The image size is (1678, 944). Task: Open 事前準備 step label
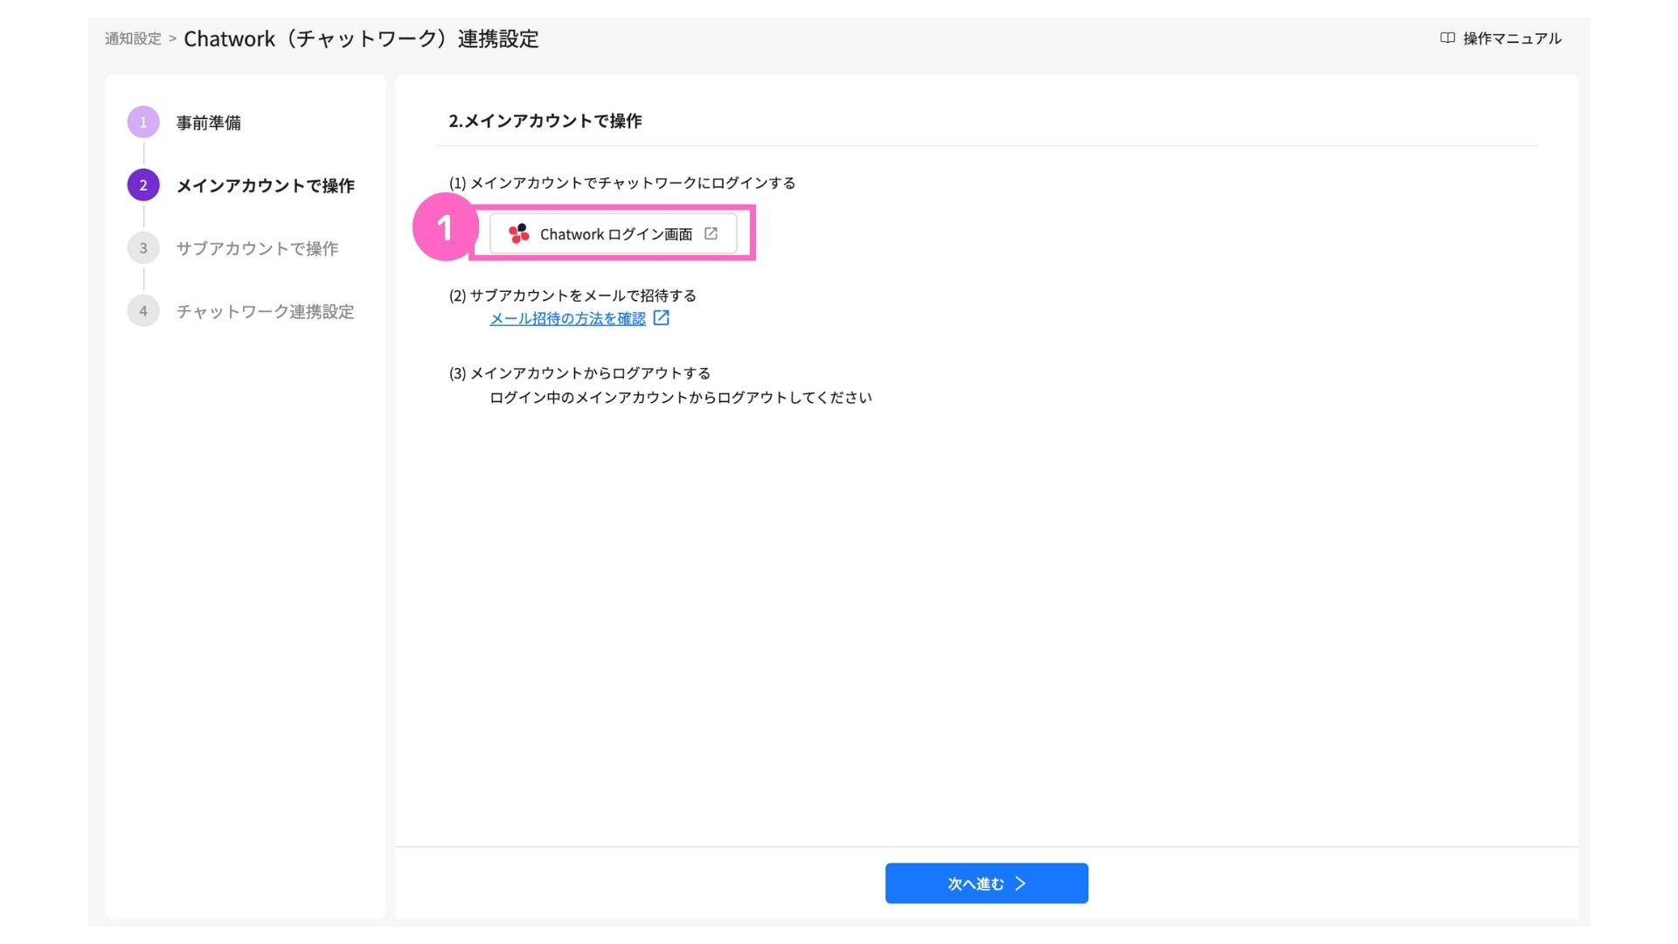[x=209, y=123]
